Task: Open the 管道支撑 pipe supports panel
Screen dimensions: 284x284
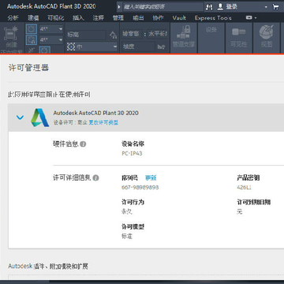Action: (184, 37)
